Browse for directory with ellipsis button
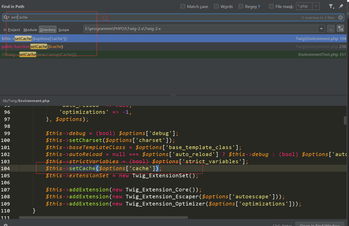 coord(331,29)
